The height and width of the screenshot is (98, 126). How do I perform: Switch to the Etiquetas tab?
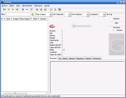[x=80, y=58]
